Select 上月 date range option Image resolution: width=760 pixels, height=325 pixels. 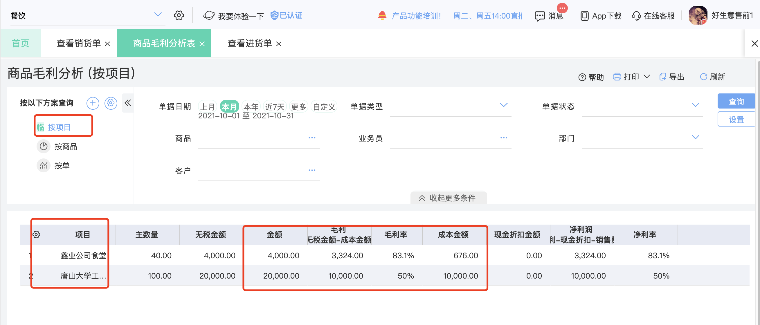pyautogui.click(x=207, y=106)
